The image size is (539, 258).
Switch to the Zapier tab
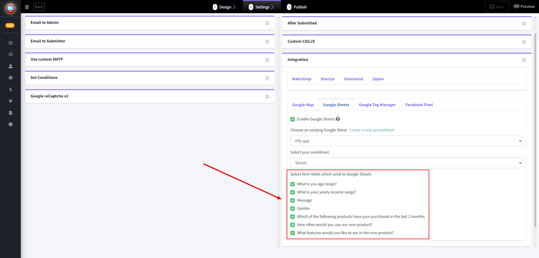pos(378,79)
